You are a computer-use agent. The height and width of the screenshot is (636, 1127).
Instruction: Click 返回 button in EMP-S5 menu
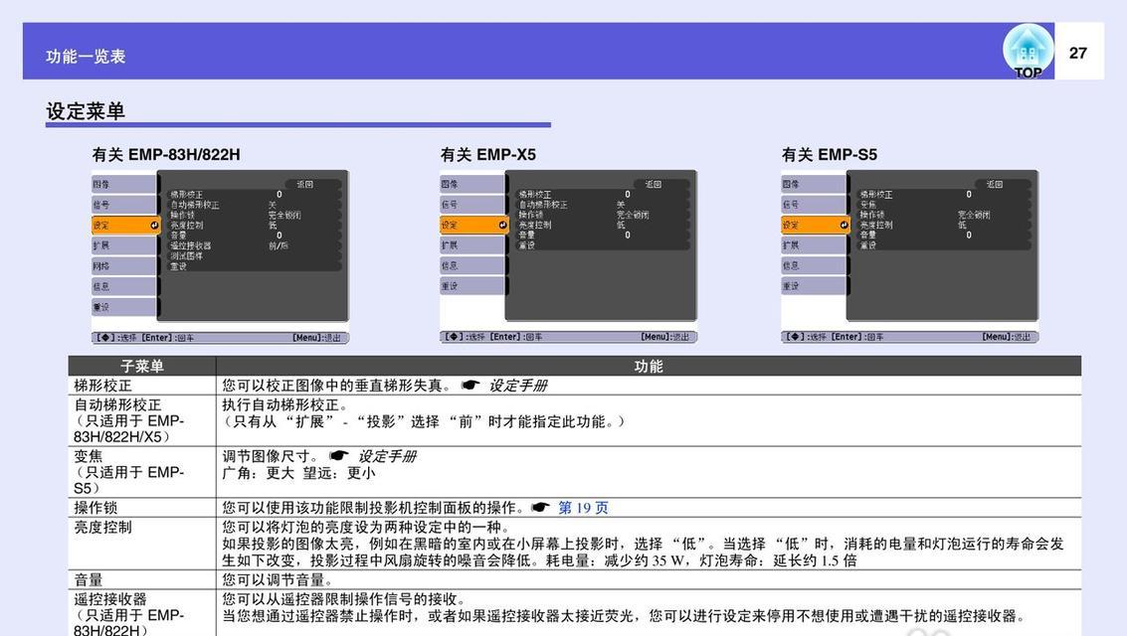coord(995,185)
